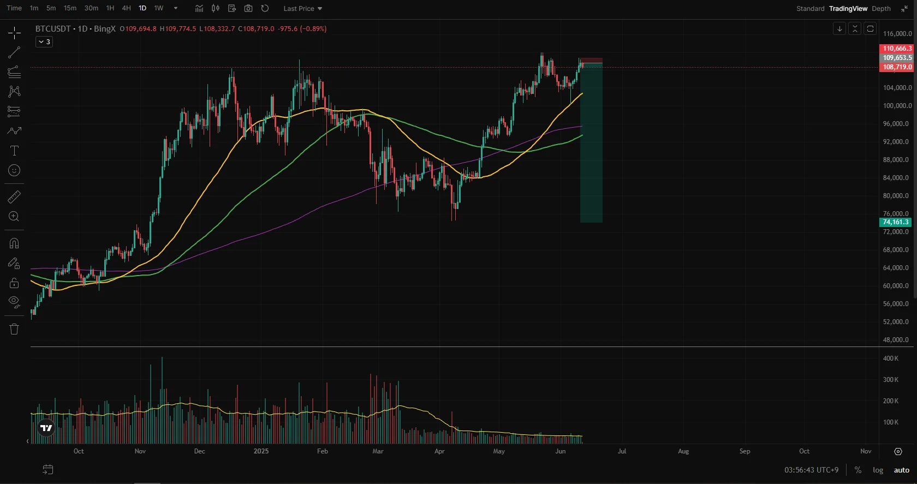Click the maximize chart frame button

coord(871,28)
